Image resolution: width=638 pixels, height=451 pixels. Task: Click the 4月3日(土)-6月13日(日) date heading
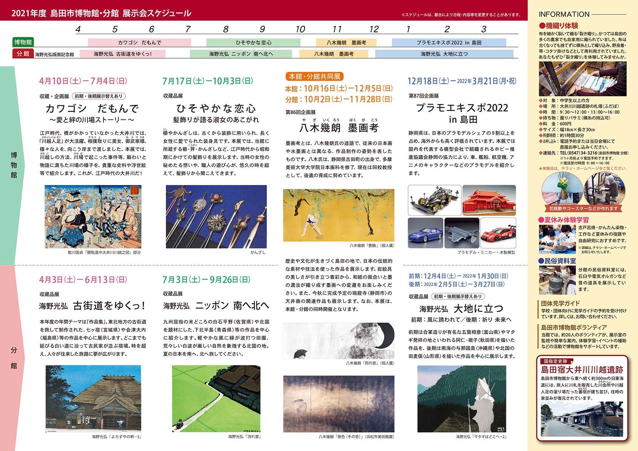point(83,279)
